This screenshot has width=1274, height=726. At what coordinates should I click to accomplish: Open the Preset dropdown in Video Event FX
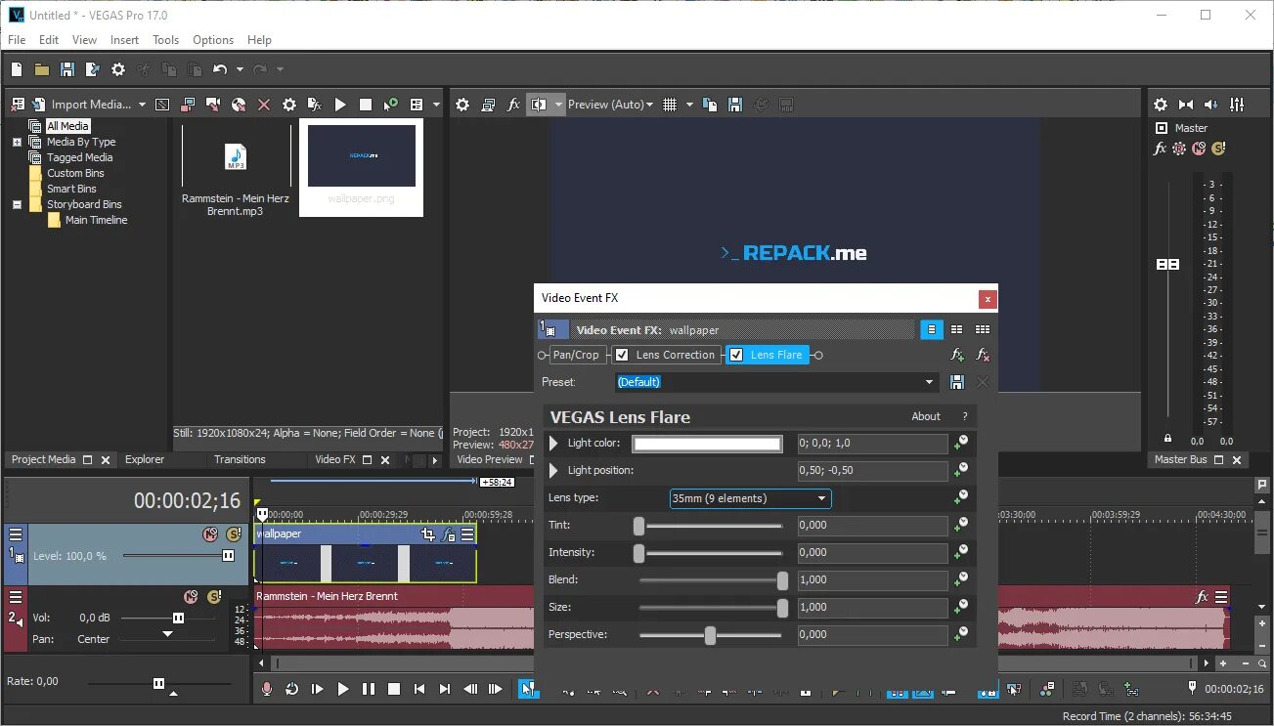click(929, 381)
